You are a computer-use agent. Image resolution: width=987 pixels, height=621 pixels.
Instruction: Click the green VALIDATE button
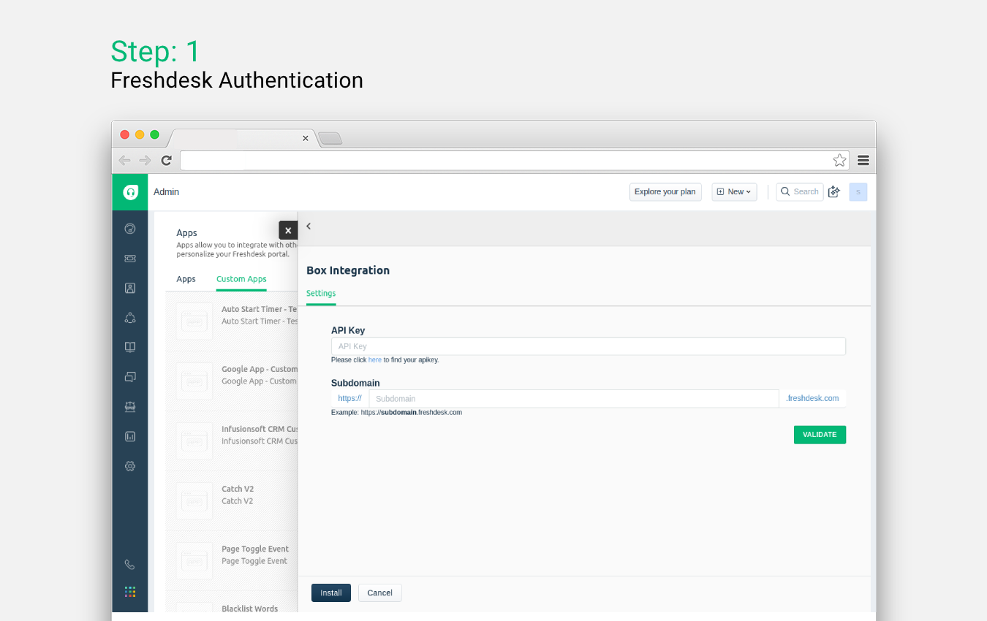point(820,435)
